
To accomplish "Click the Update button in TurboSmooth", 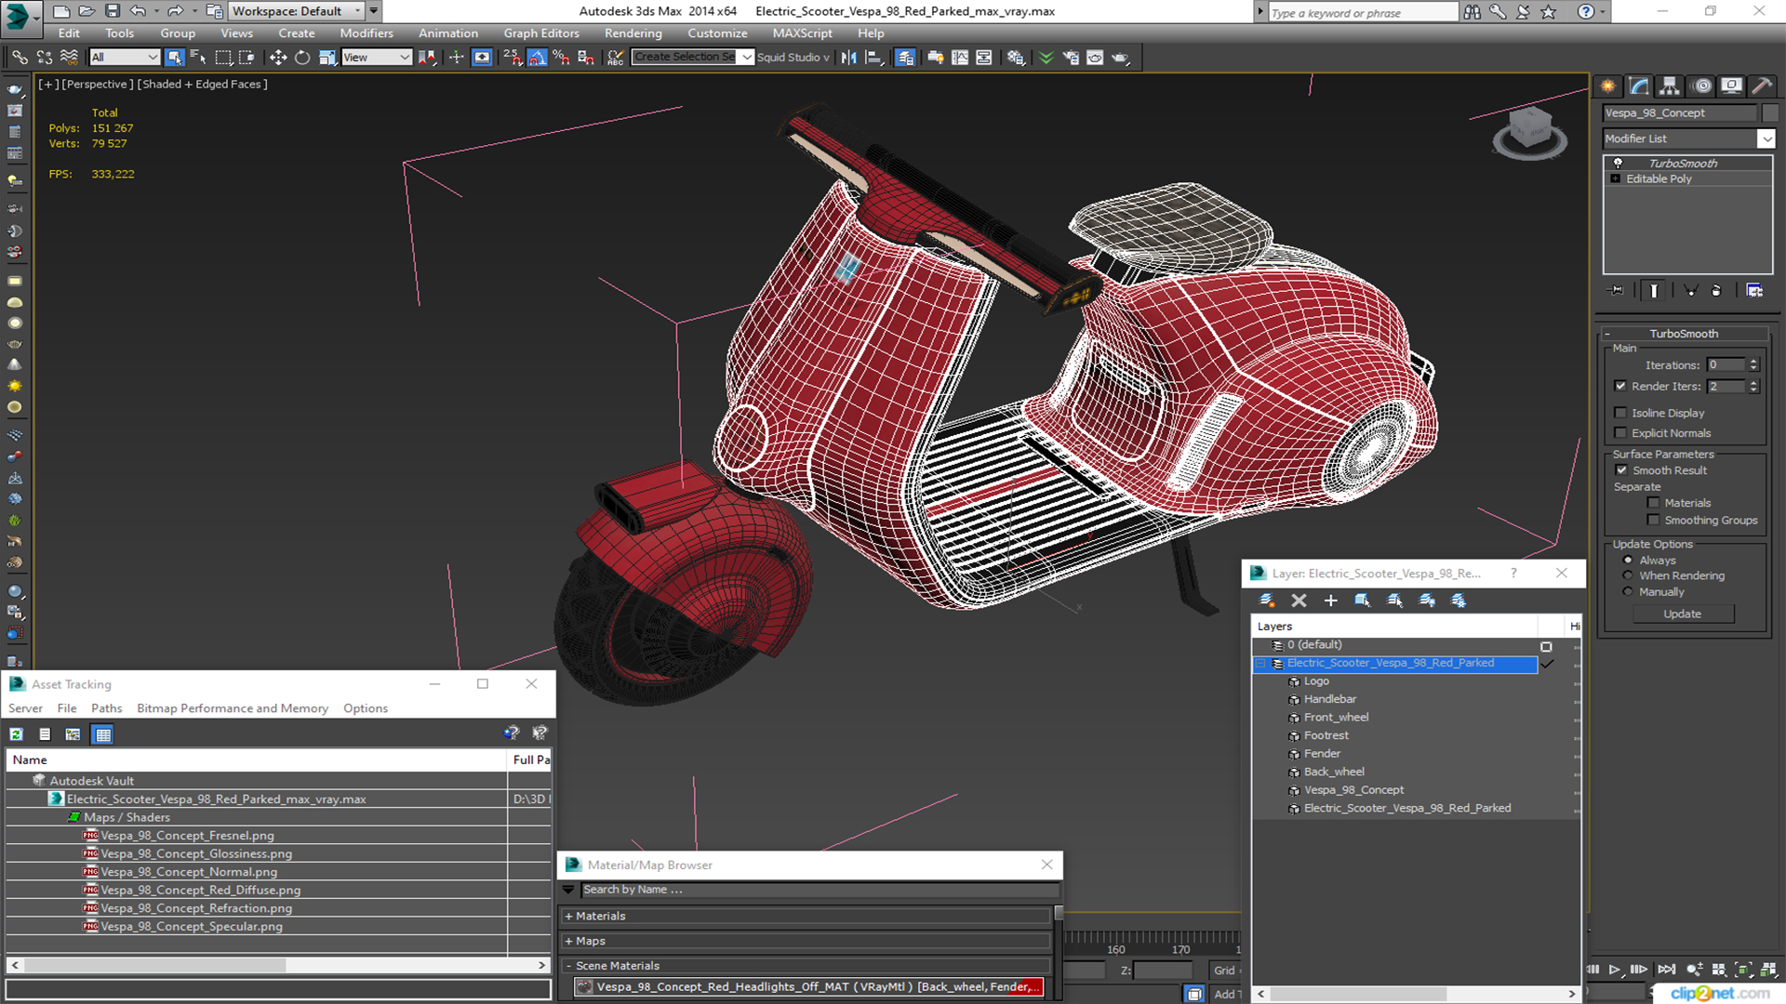I will (1682, 614).
